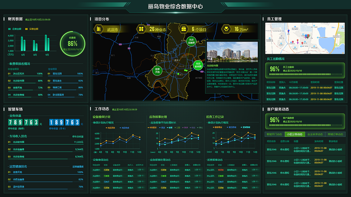Click the 189,763 monthly card revenue counter
This screenshot has height=197, width=351.
coord(64,122)
